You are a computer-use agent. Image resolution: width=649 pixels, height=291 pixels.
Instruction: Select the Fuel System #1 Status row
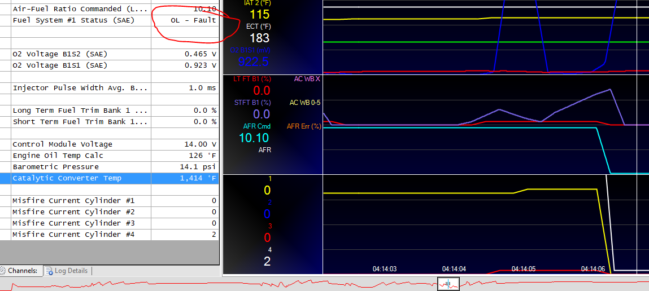click(109, 20)
